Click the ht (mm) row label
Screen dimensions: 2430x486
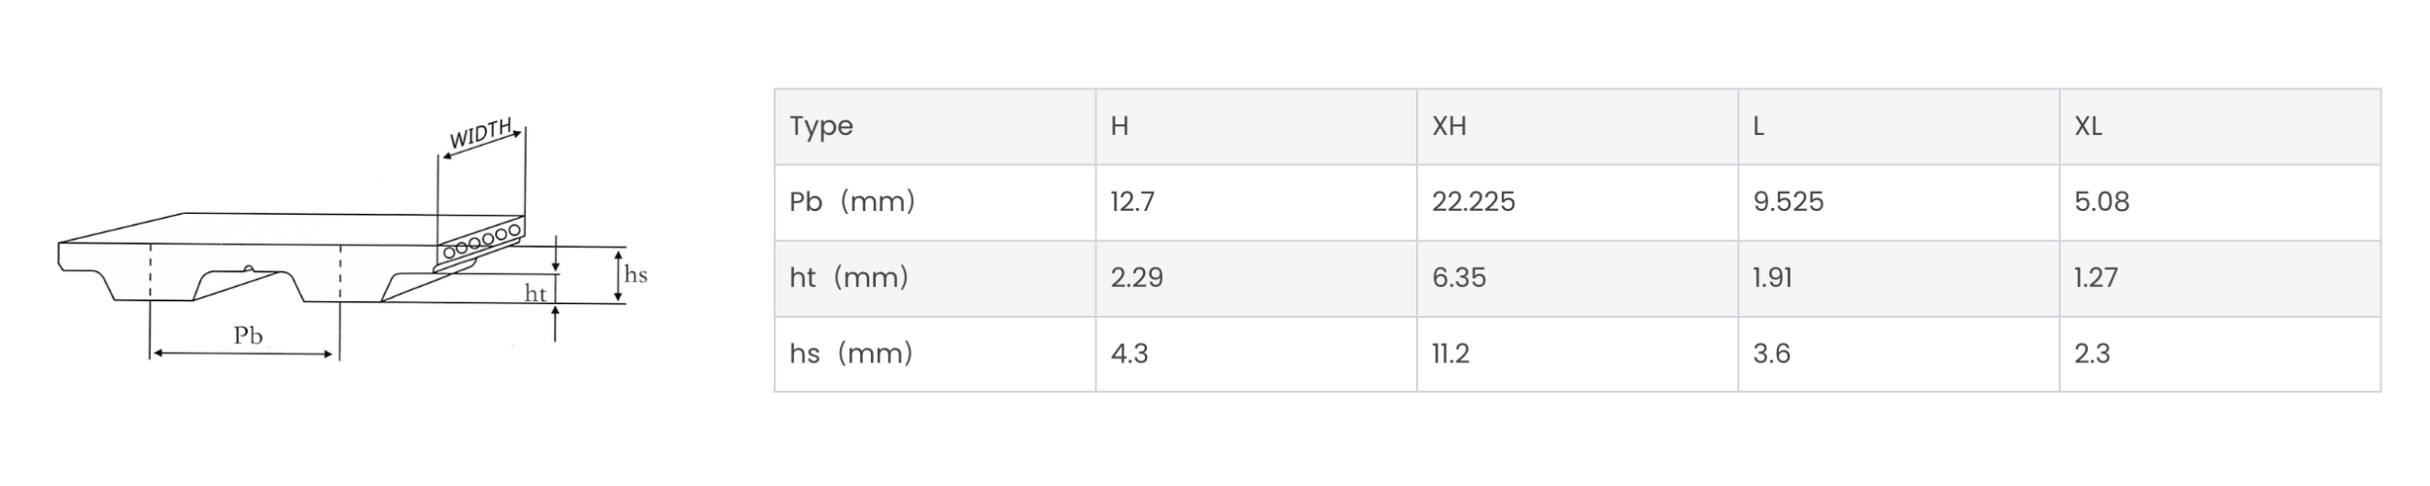(935, 278)
